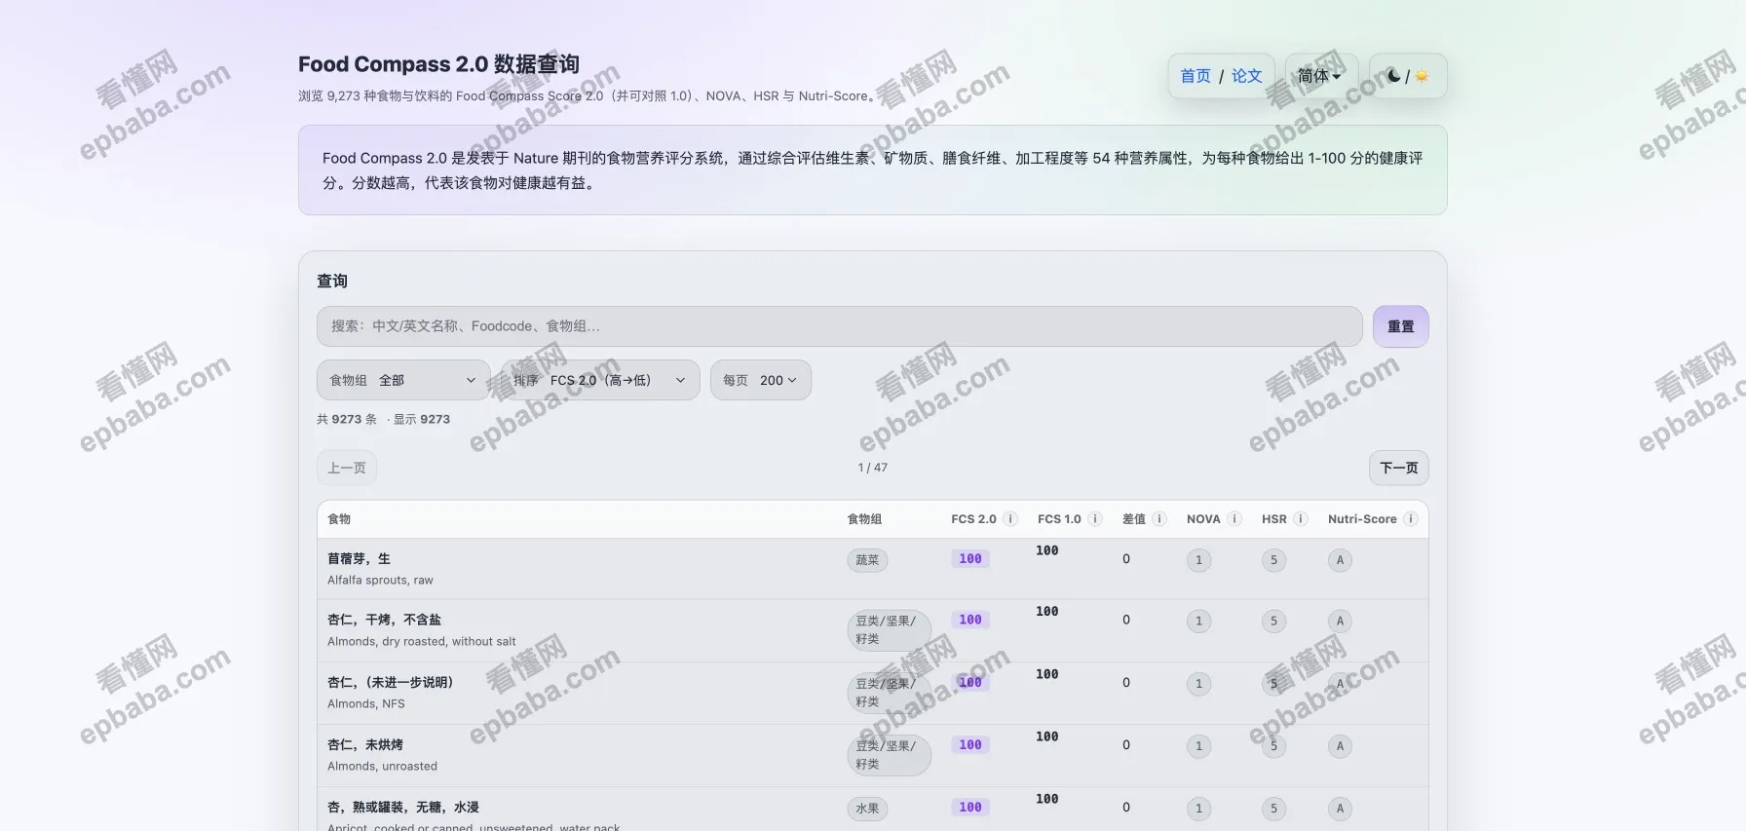Click the Food Compass 2.0 数据查询 title

click(x=438, y=64)
